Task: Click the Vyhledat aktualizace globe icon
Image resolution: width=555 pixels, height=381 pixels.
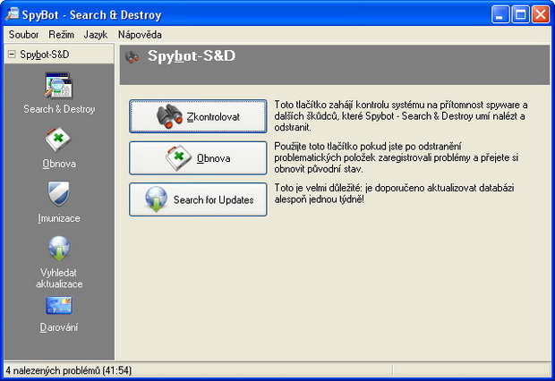Action: pos(59,249)
